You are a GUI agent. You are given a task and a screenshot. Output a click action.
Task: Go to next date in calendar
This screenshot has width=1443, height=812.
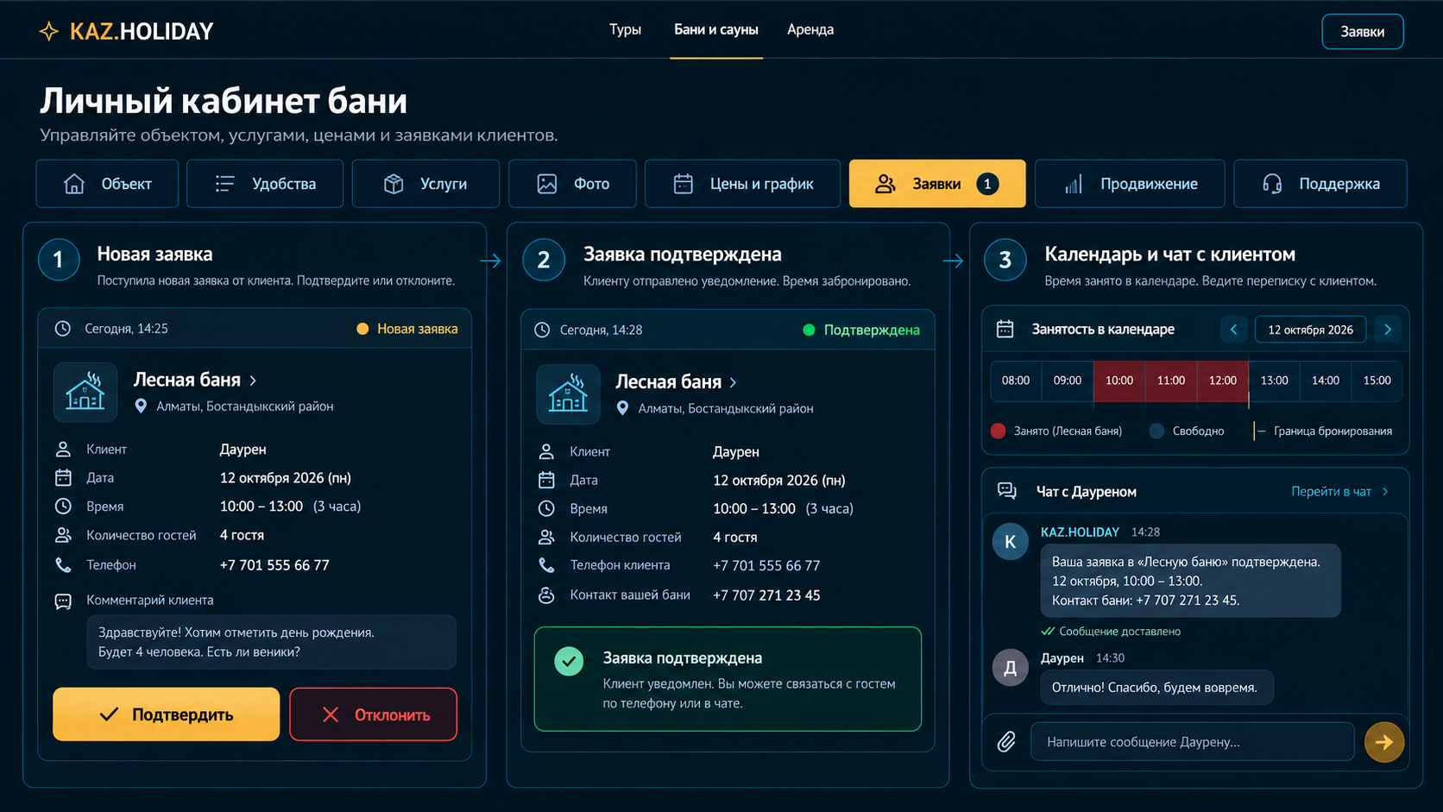point(1388,330)
